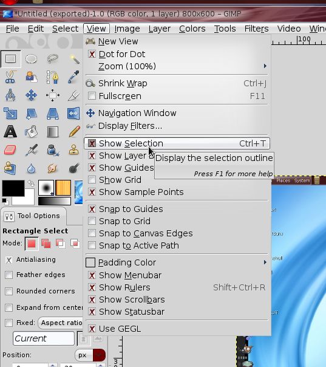Select the Bucket Fill tool

click(31, 132)
